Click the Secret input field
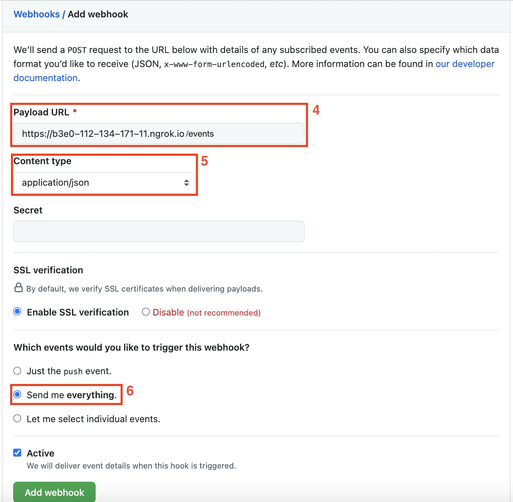 [x=159, y=231]
